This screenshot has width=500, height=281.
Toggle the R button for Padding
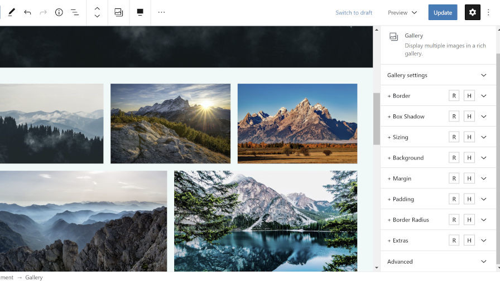(454, 199)
